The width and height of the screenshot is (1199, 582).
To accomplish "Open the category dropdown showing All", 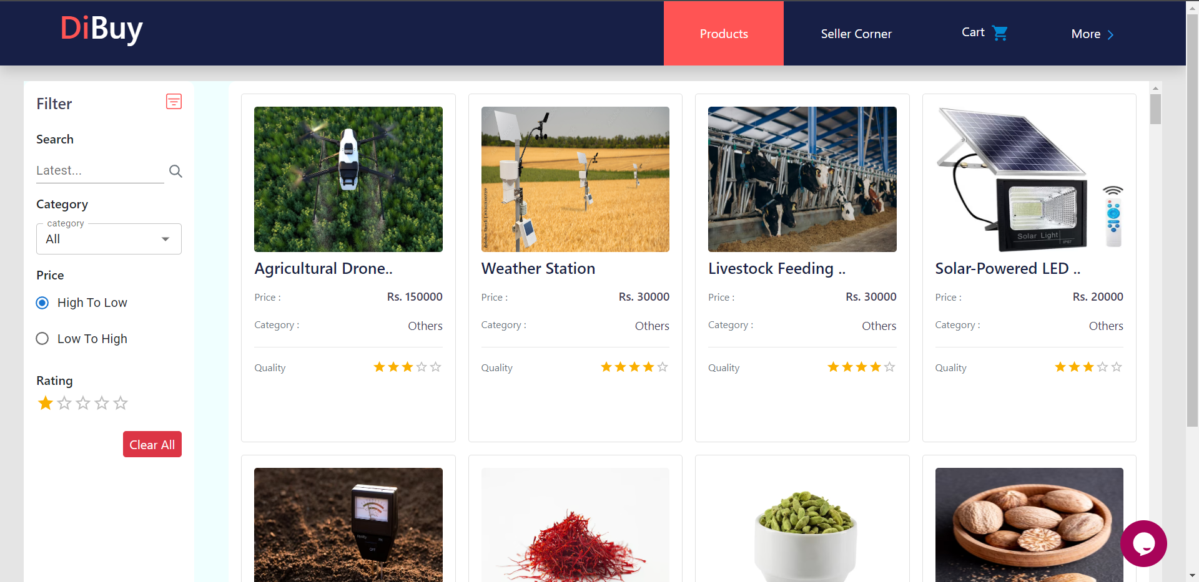I will tap(109, 239).
